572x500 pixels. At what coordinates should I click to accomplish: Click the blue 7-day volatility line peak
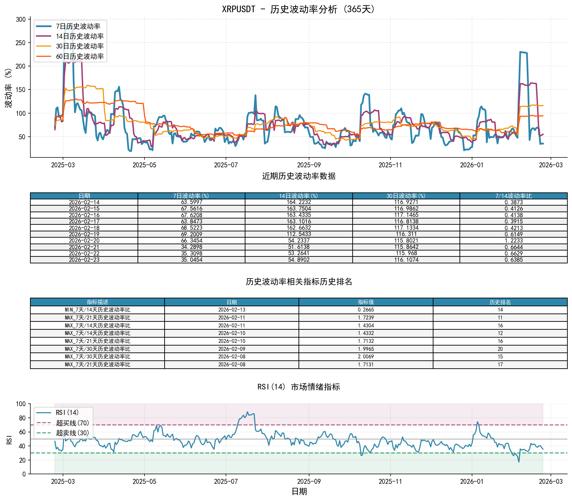[x=522, y=52]
